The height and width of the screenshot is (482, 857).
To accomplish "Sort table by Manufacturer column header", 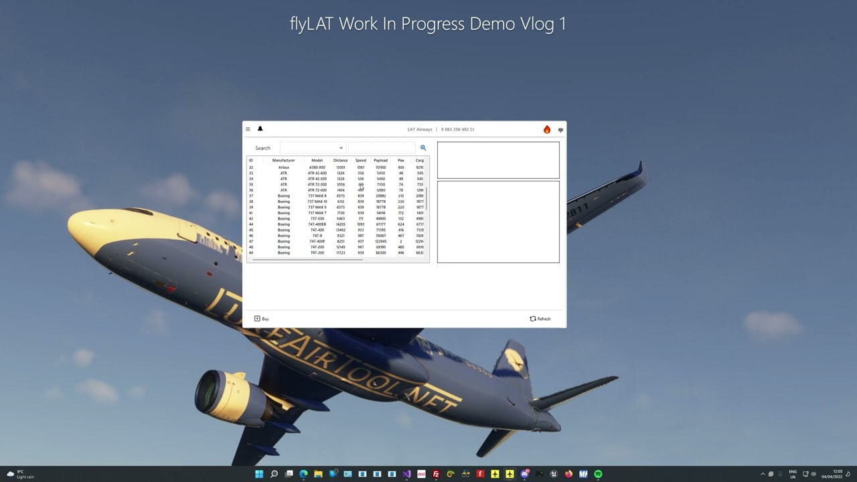I will pos(284,161).
